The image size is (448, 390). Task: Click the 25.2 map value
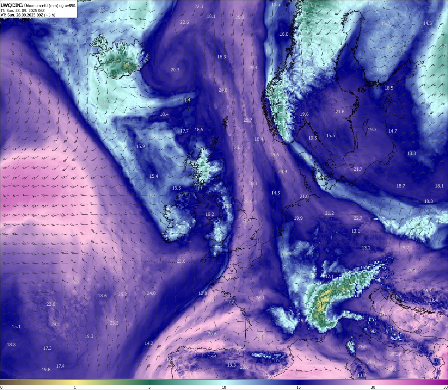pos(122,294)
